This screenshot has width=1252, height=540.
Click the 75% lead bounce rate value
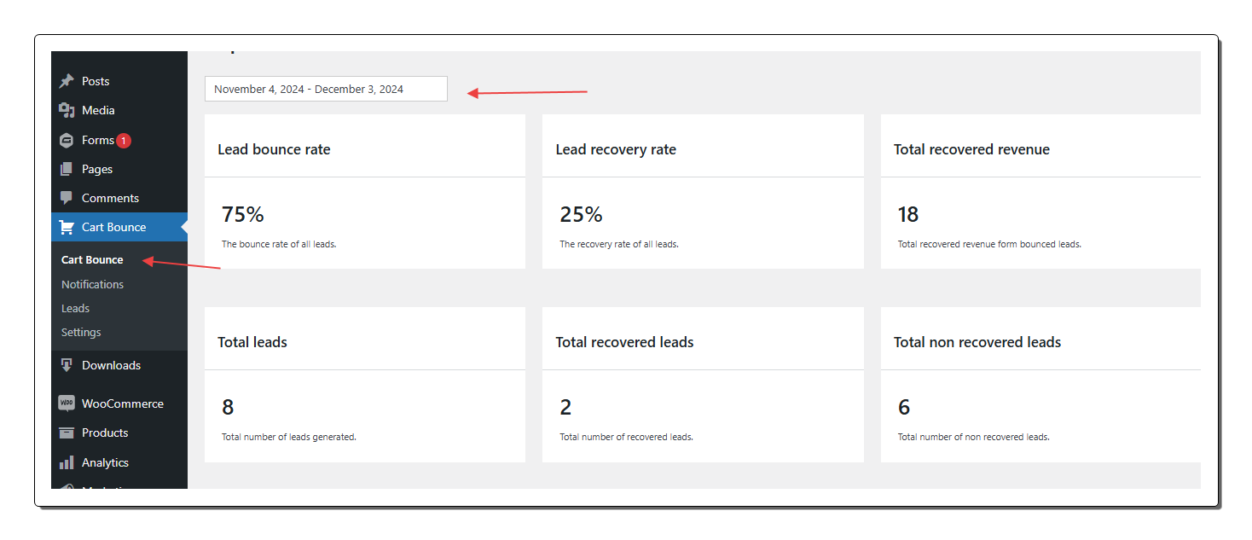point(242,215)
